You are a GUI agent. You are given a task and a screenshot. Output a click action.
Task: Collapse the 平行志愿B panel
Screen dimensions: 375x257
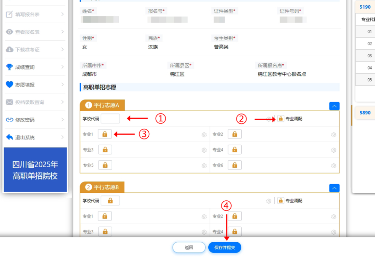coord(334,188)
